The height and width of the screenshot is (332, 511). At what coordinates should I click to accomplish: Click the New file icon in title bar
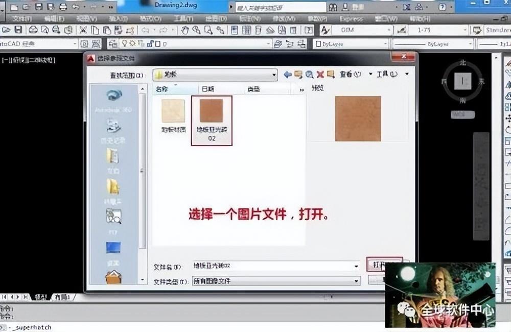[14, 7]
